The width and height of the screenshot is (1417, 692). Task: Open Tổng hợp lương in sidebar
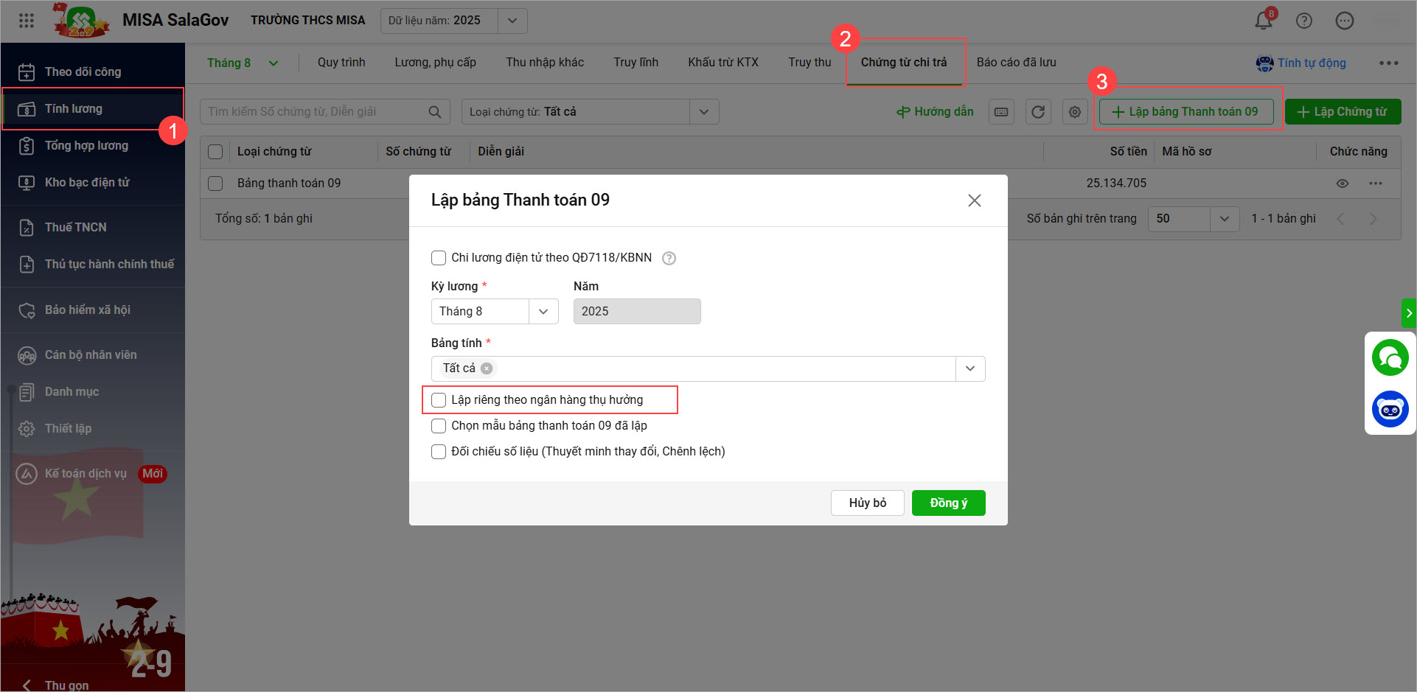(86, 146)
